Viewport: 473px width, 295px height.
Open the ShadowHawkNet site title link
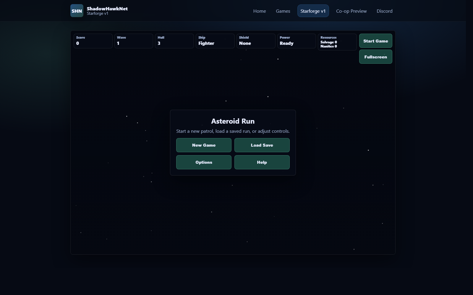point(107,9)
